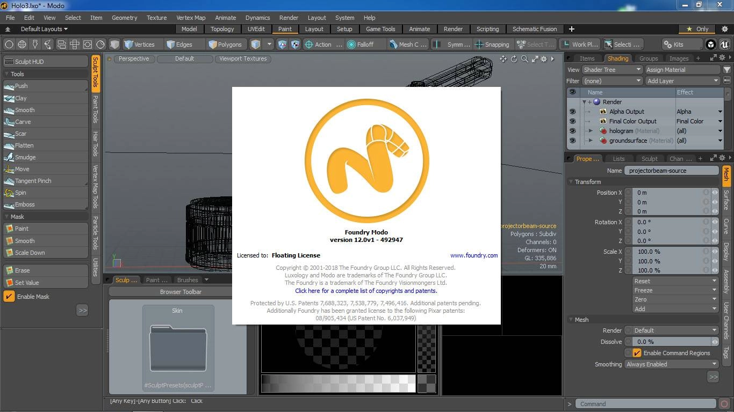Click the Sculpt HUD button

[45, 62]
